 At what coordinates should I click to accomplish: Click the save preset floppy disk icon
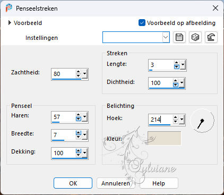pyautogui.click(x=179, y=37)
